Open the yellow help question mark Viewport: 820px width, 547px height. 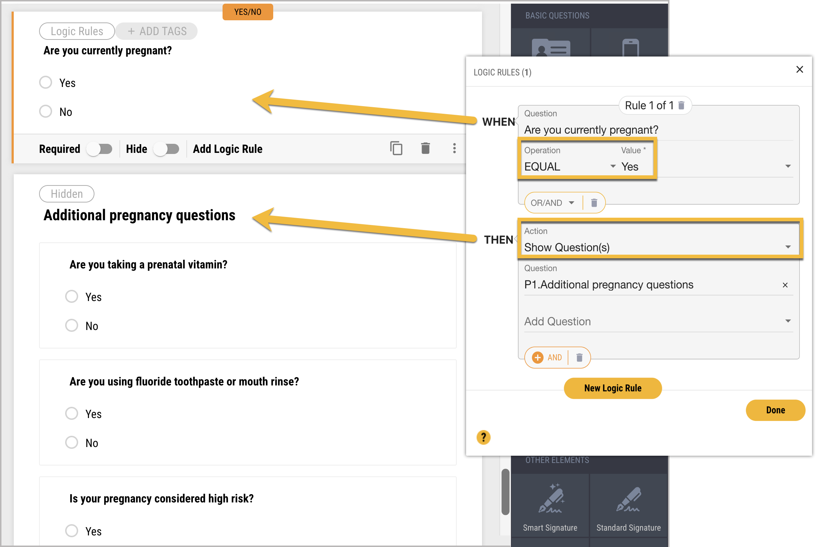point(483,437)
